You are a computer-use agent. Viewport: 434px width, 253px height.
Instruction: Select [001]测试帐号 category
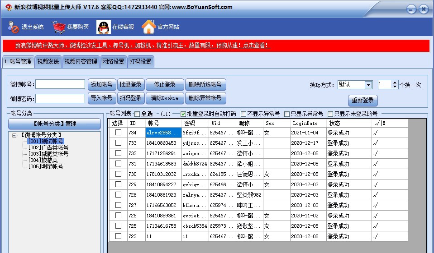pos(46,141)
